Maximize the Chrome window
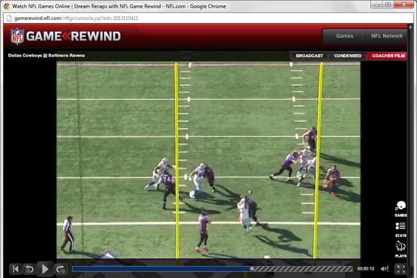417x278 pixels. click(388, 4)
